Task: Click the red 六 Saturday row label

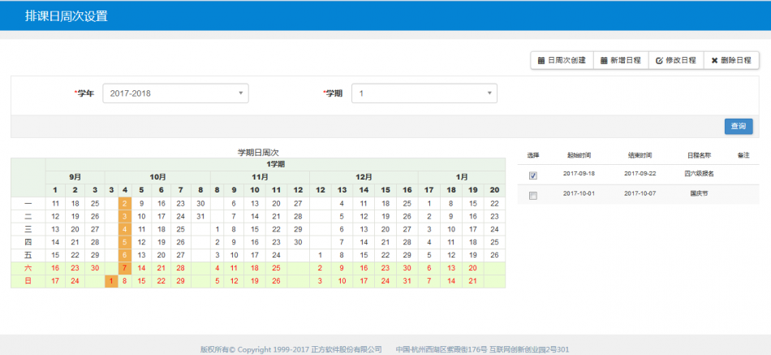Action: point(28,268)
